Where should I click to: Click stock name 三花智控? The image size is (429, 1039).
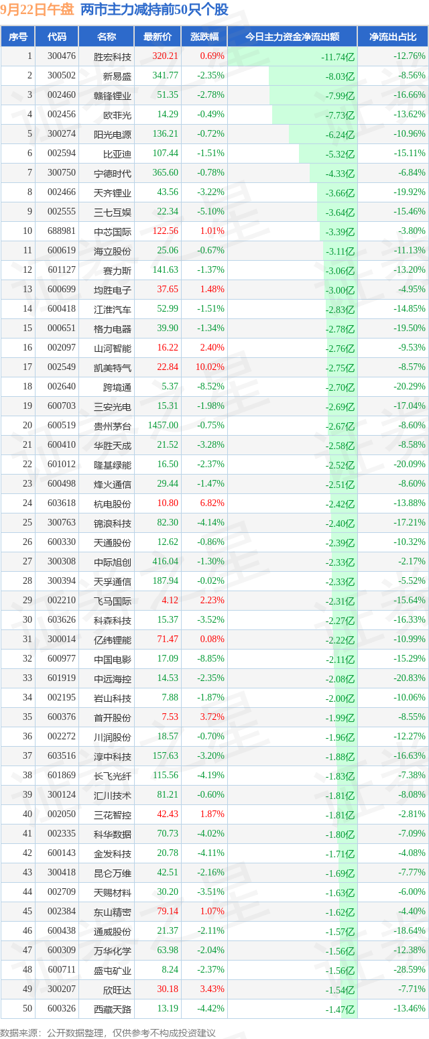113,814
